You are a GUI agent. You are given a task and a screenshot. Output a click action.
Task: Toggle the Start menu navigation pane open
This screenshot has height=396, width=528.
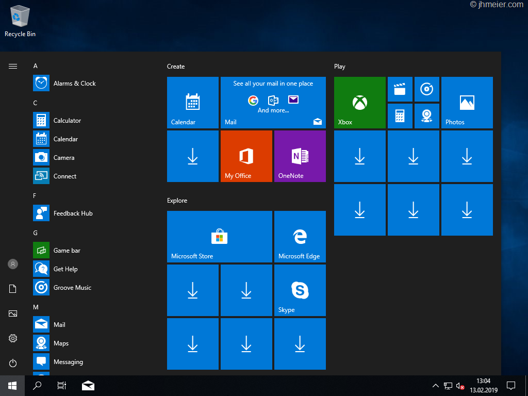[12, 66]
